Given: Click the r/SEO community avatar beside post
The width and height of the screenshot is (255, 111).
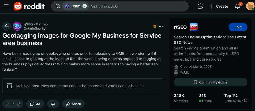Looking at the screenshot, I should tap(17, 26).
